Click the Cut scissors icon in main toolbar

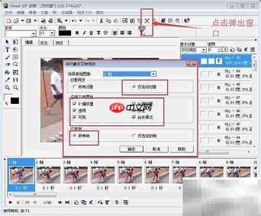(101, 21)
